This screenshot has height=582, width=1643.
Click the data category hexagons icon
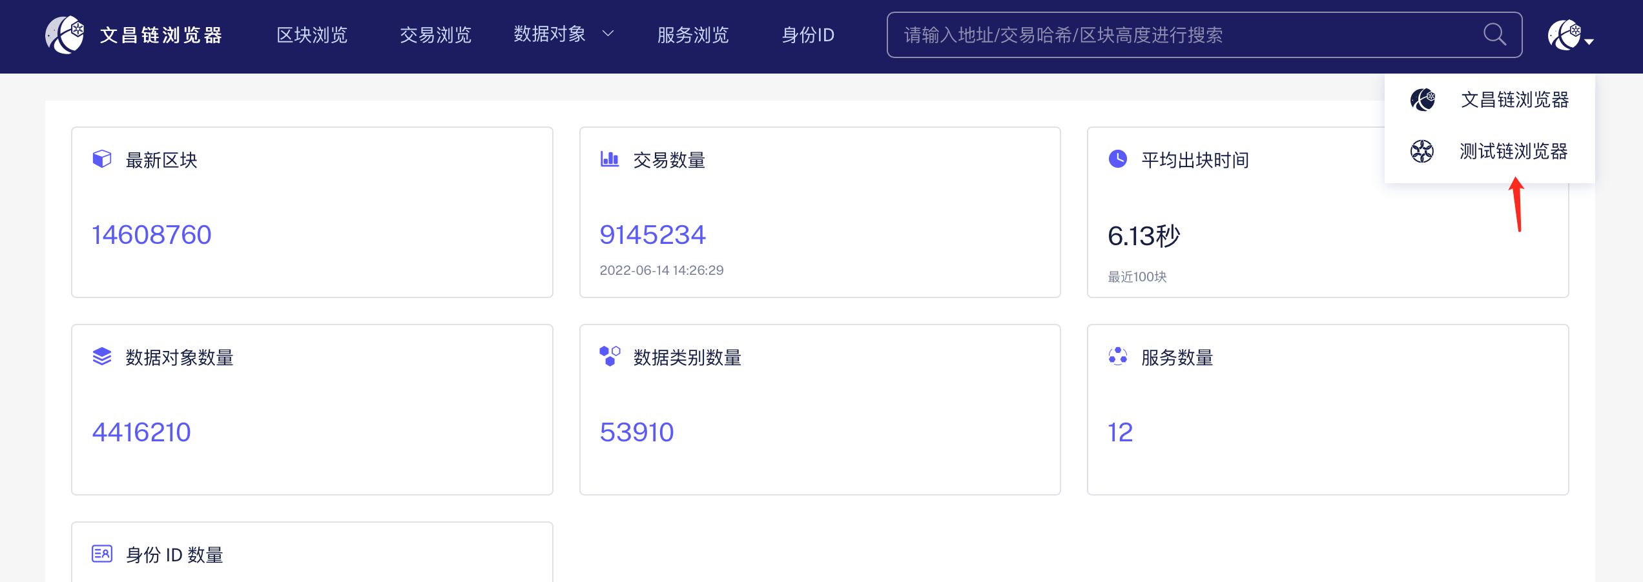tap(610, 356)
